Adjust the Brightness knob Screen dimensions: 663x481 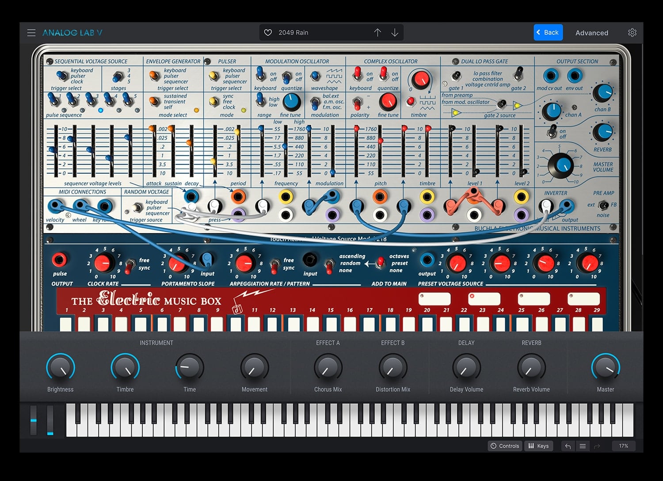[x=61, y=367]
